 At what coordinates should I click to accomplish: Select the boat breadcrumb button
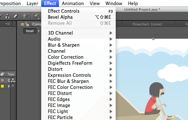pyautogui.click(x=30, y=31)
